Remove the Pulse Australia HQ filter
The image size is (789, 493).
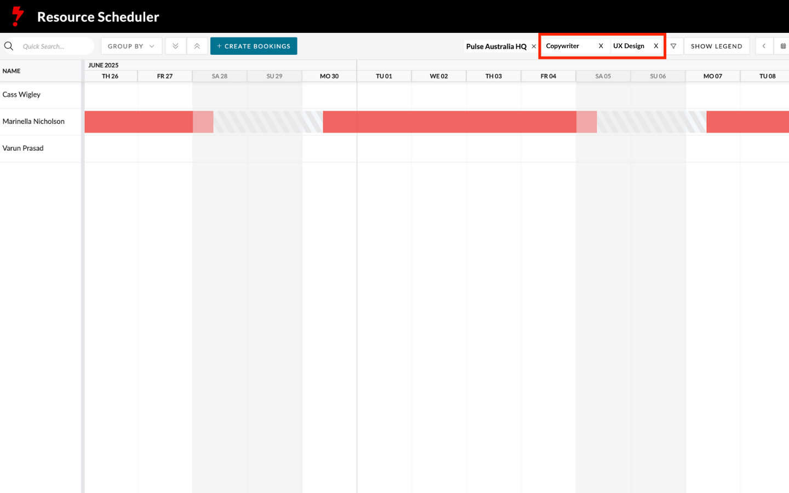(x=534, y=47)
